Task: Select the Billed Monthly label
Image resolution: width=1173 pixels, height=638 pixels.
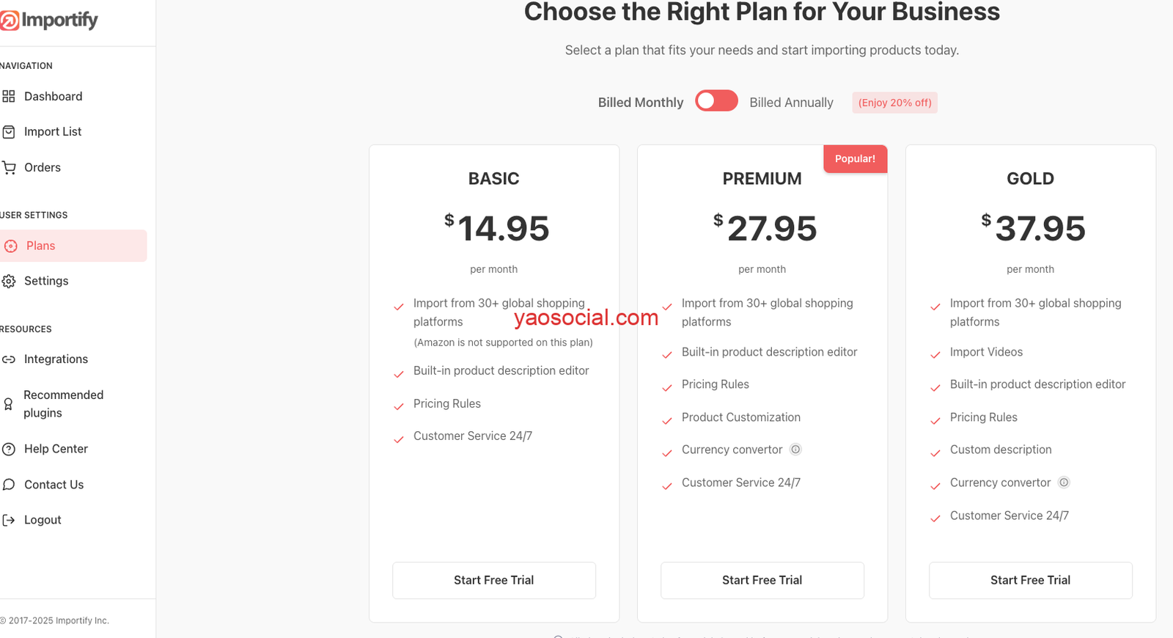Action: click(x=640, y=103)
